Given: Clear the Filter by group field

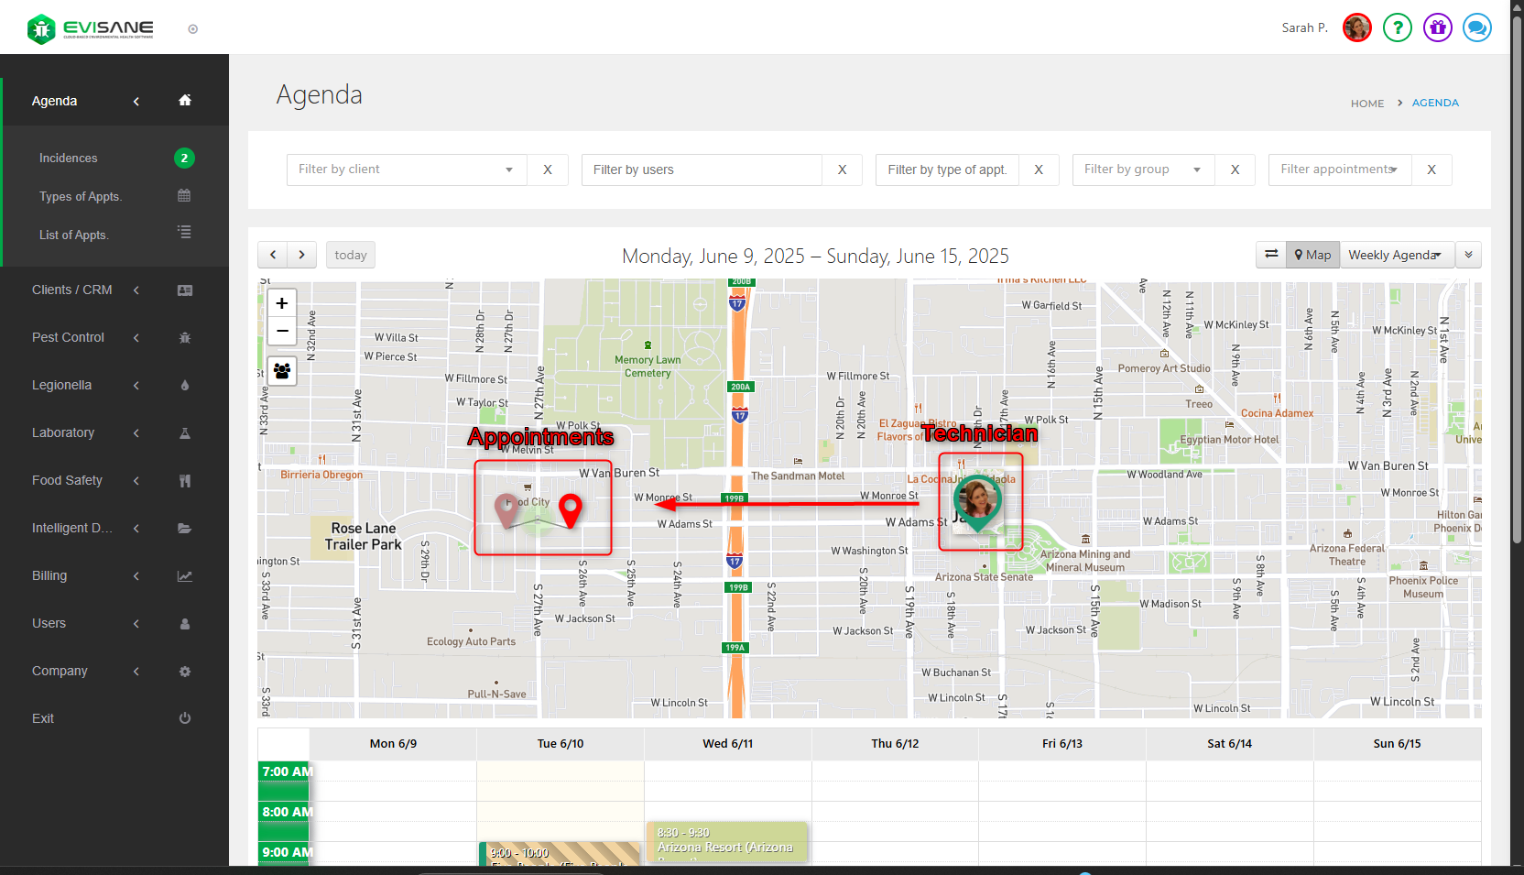Looking at the screenshot, I should (x=1236, y=170).
